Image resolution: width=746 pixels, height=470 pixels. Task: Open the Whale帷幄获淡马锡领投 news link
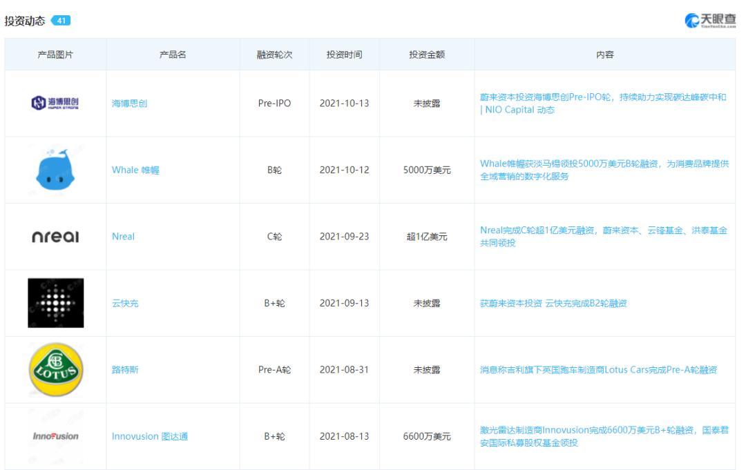[x=604, y=170]
